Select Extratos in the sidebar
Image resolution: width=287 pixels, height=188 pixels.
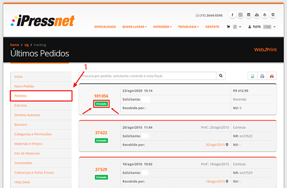point(41,105)
